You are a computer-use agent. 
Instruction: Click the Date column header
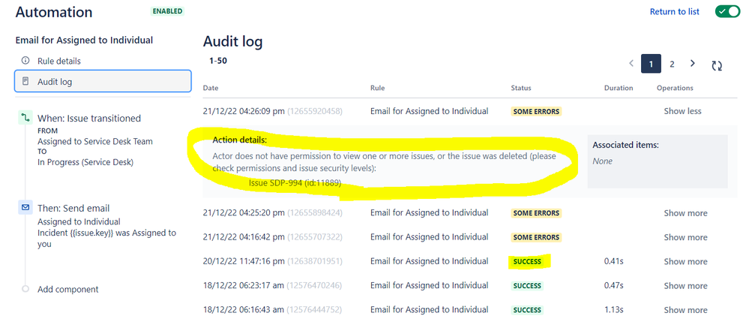(x=210, y=88)
